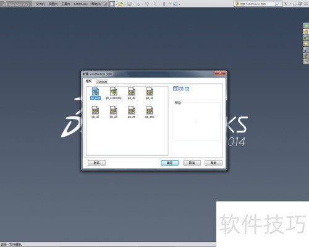Select the gb_assembly template

point(113,94)
